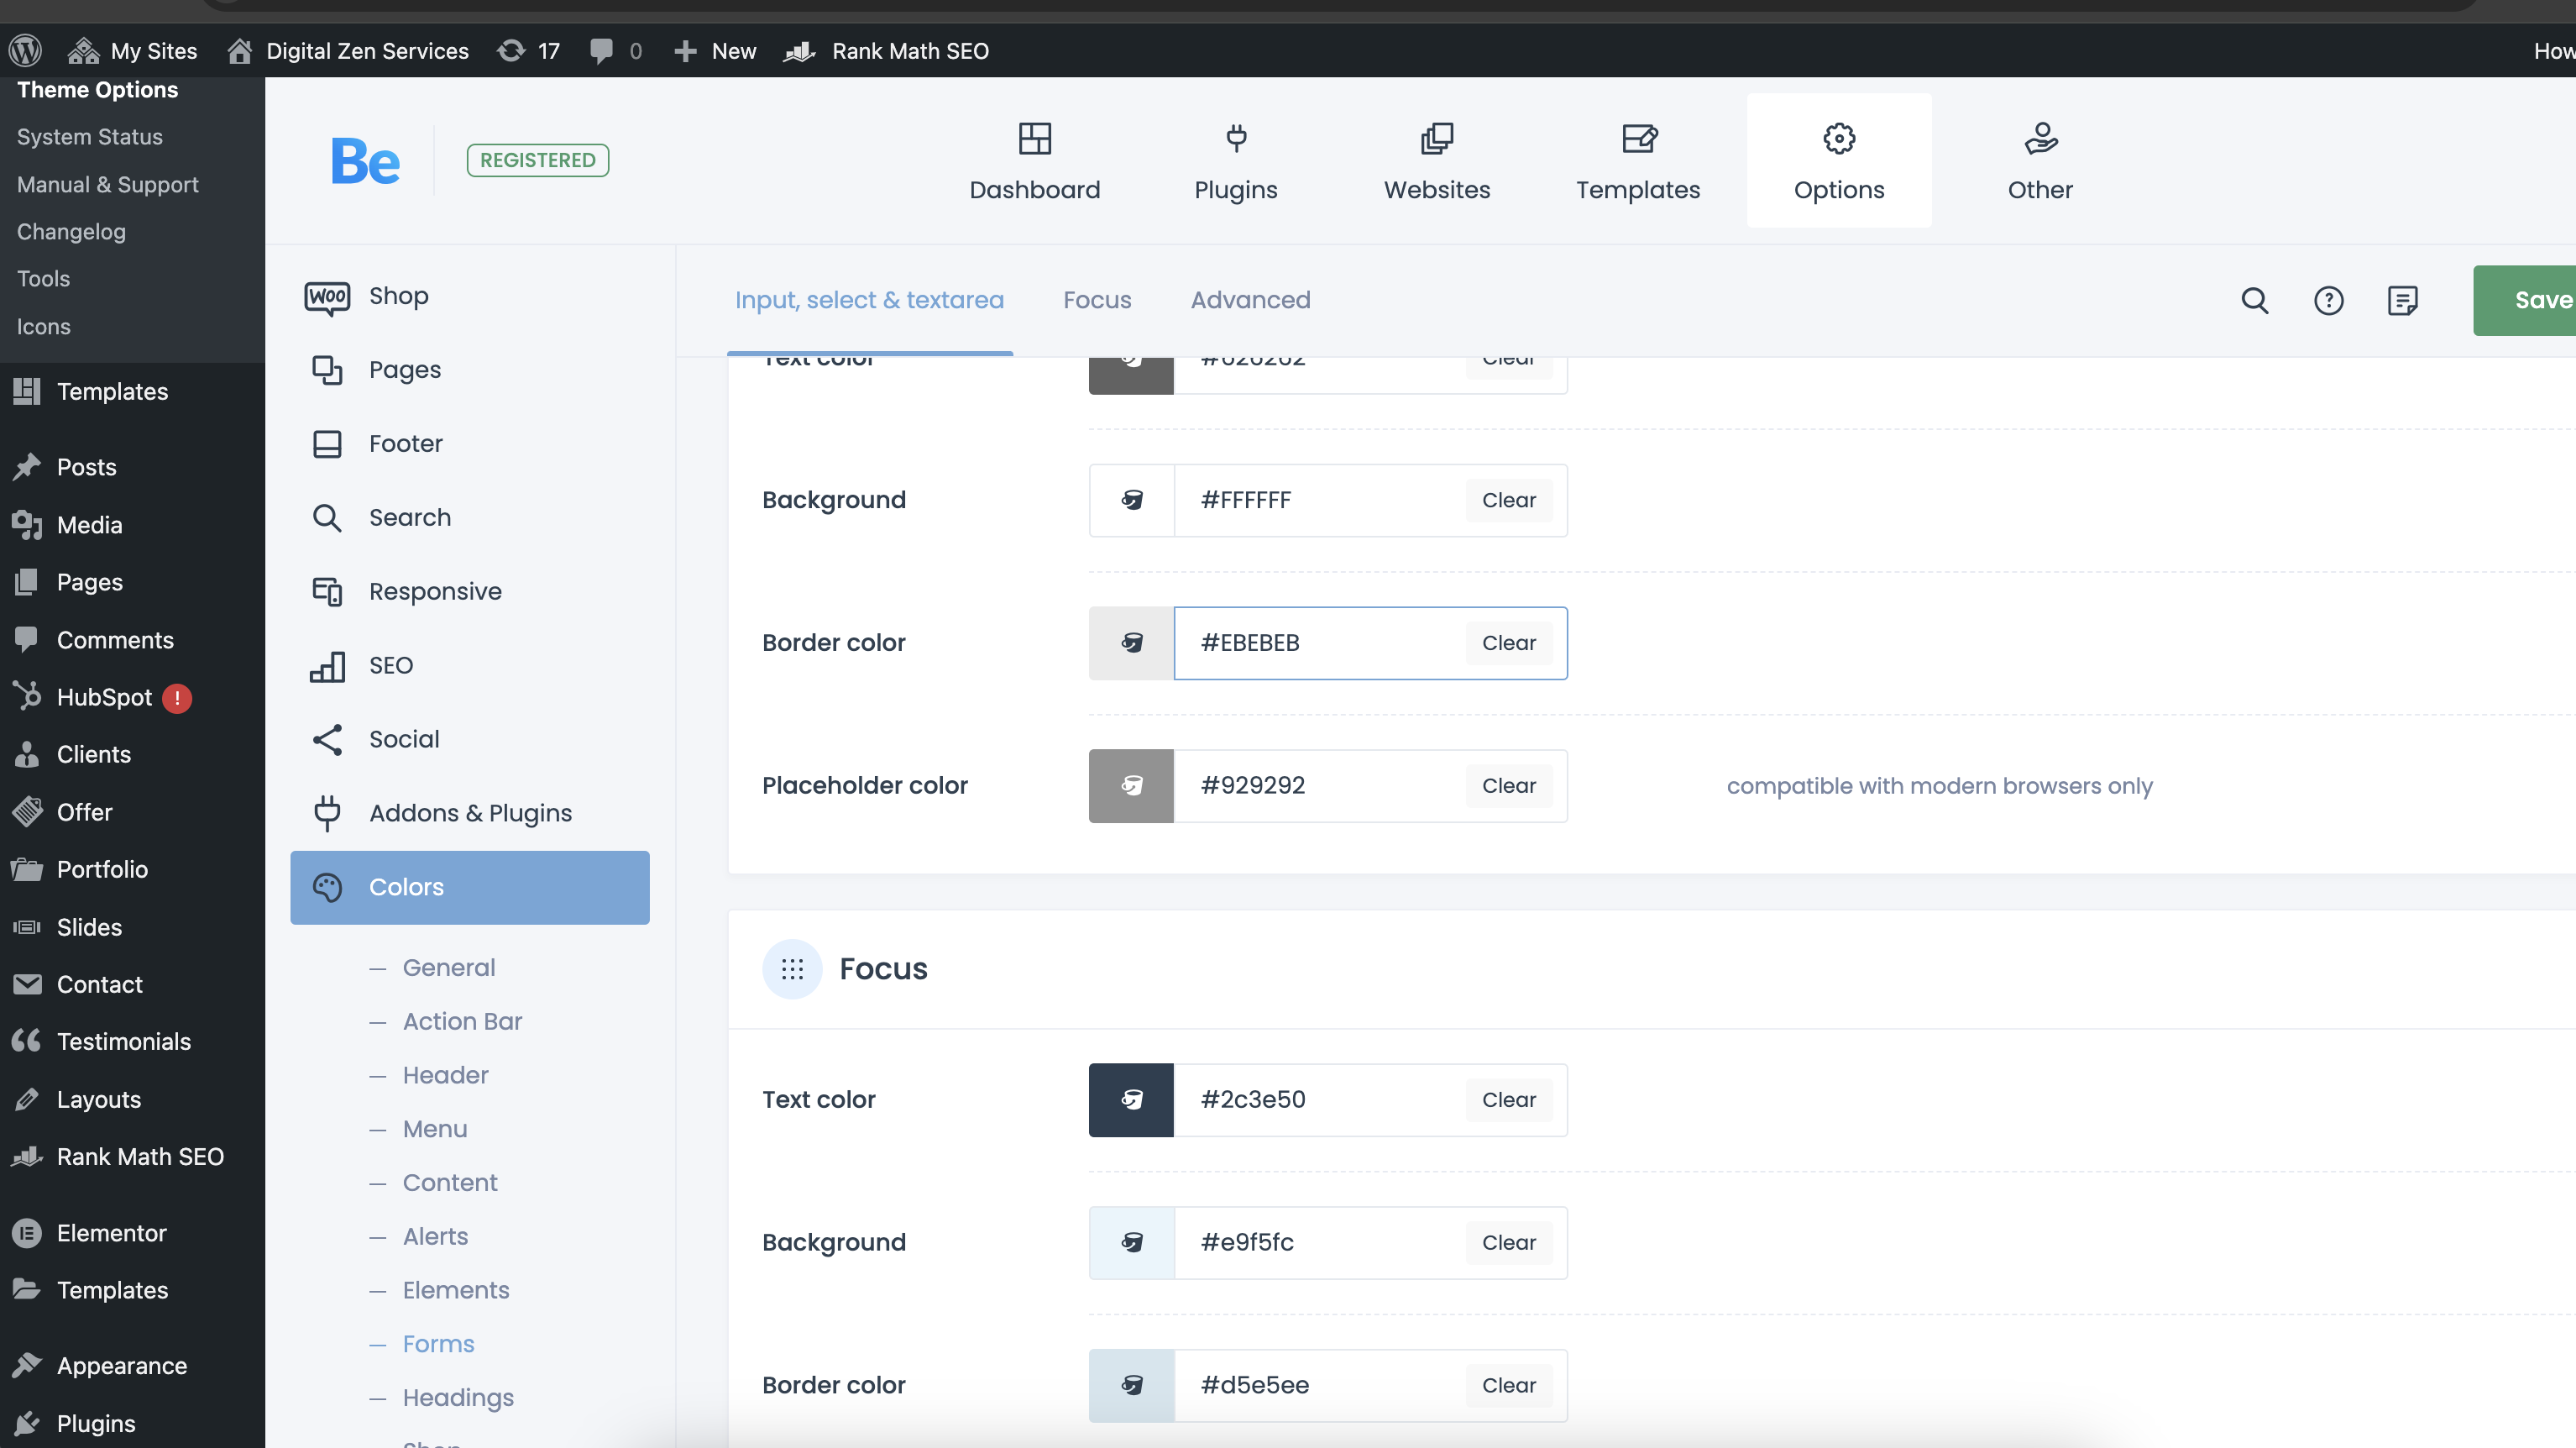Clear the Placeholder color value
Viewport: 2576px width, 1448px height.
tap(1508, 786)
